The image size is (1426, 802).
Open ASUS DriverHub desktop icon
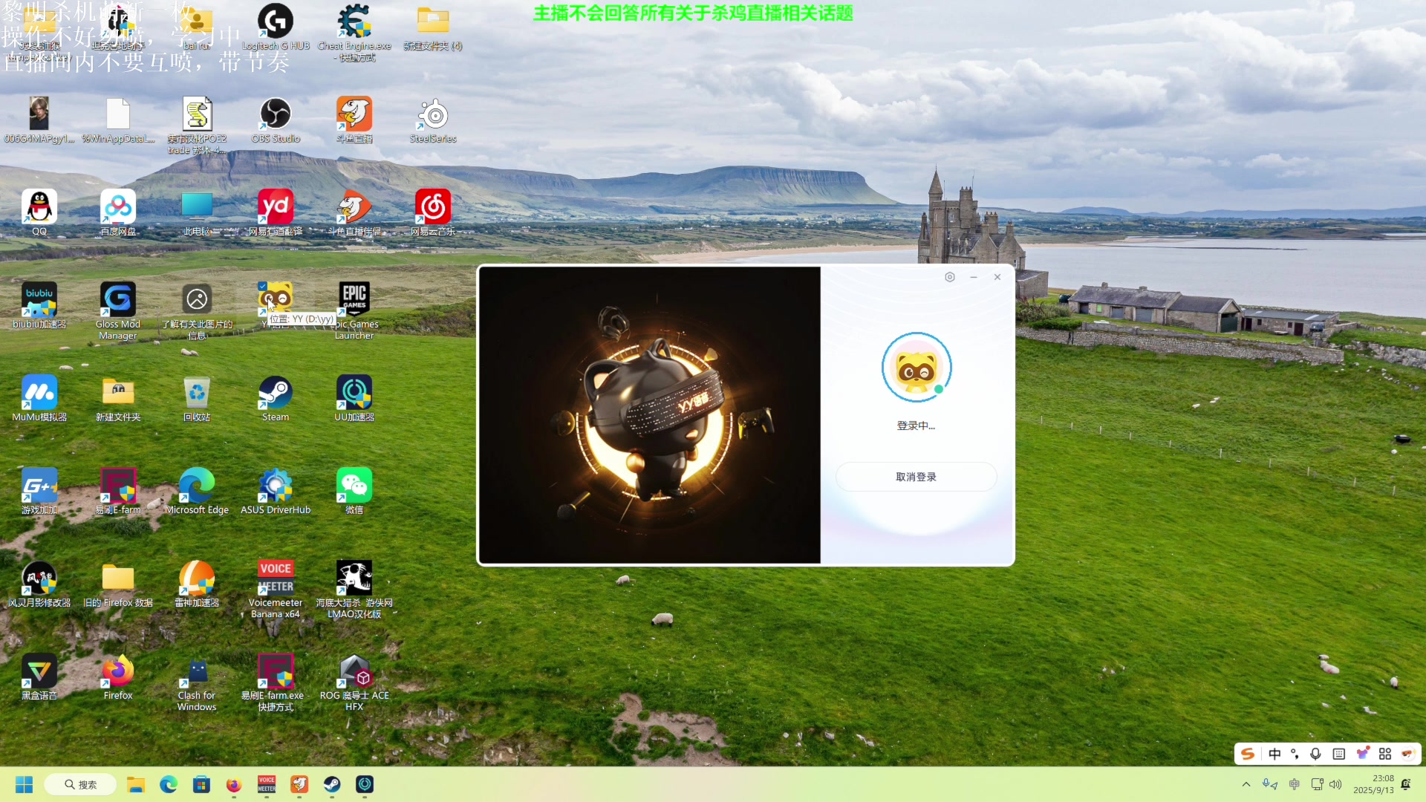click(276, 491)
